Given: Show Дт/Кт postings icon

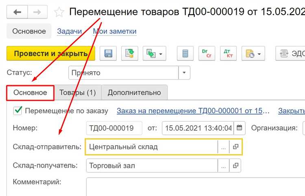Looking at the screenshot, I should click(229, 53).
